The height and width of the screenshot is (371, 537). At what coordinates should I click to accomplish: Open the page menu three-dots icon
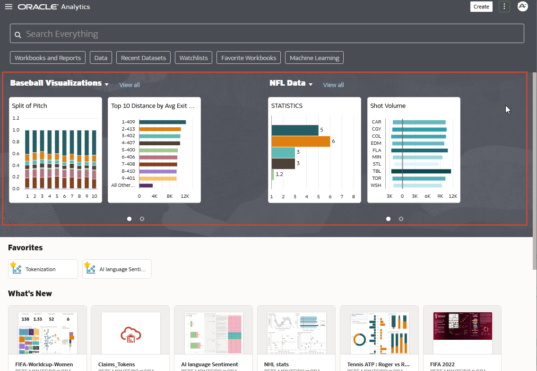(x=504, y=7)
